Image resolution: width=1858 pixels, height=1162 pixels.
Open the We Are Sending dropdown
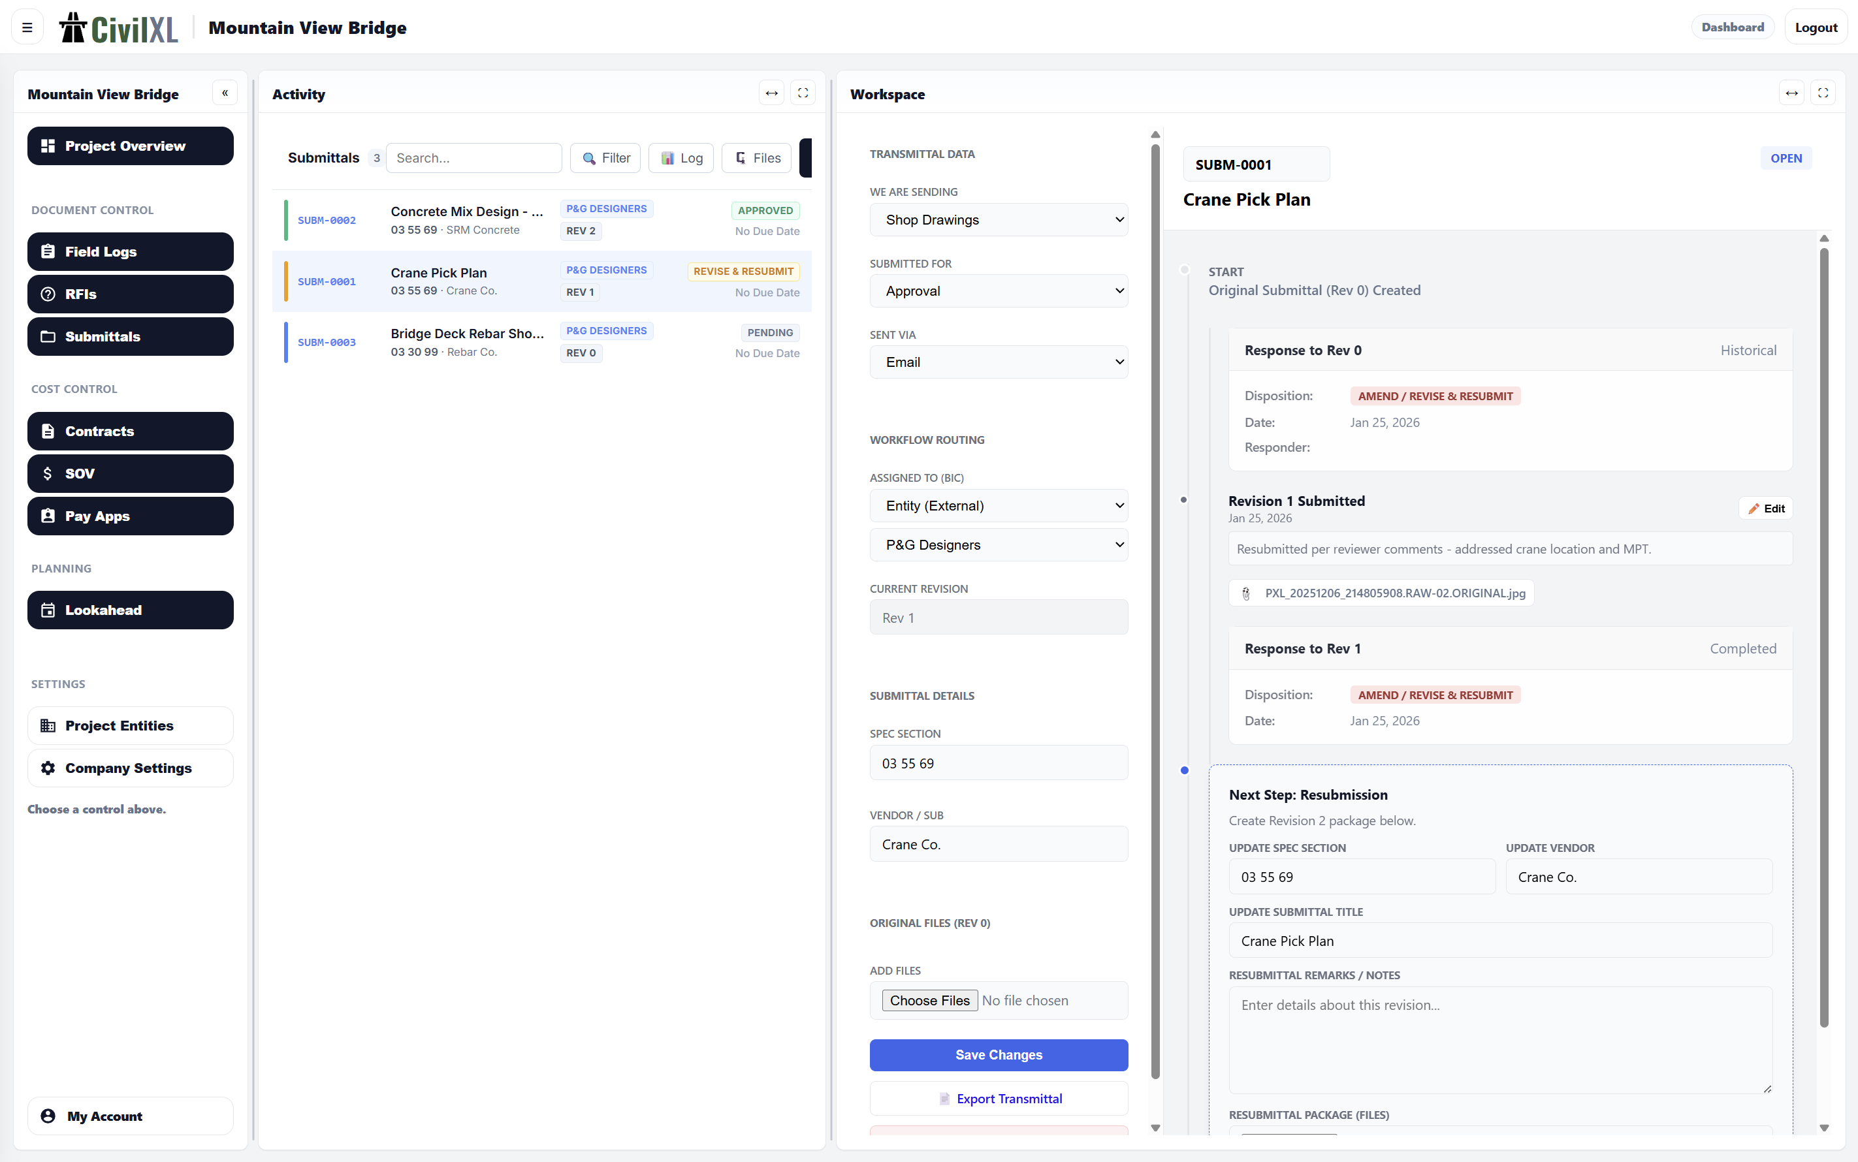click(998, 220)
